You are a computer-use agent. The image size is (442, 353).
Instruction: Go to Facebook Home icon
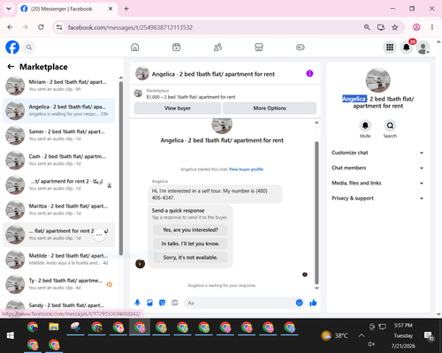135,47
